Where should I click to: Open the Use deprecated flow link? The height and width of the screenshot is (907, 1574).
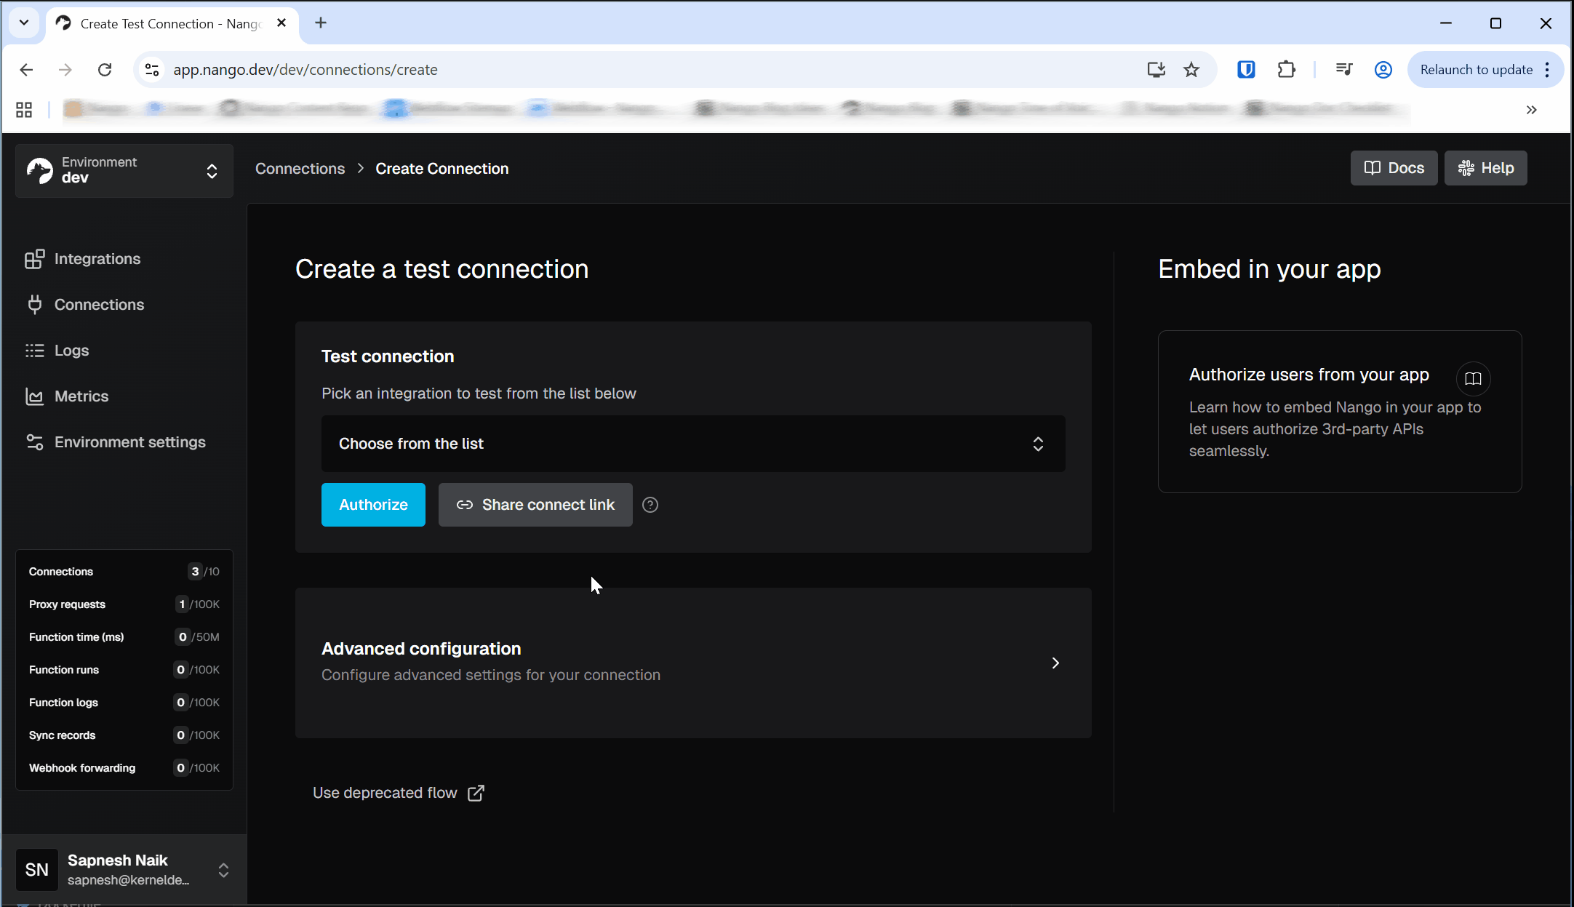point(385,793)
